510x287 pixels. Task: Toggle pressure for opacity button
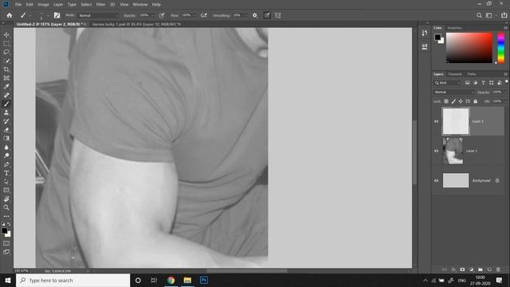point(162,15)
